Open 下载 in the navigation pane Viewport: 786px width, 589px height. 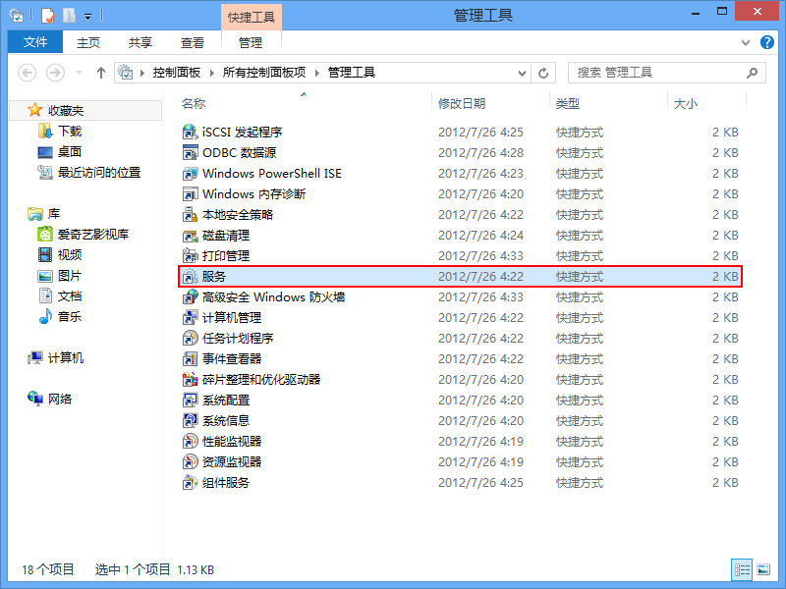pyautogui.click(x=69, y=132)
